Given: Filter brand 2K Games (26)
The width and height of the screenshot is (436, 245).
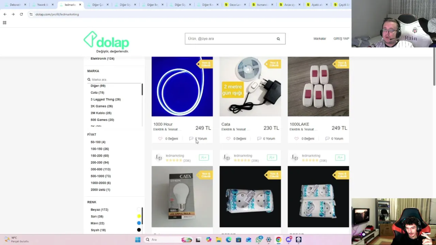Looking at the screenshot, I should pyautogui.click(x=102, y=106).
